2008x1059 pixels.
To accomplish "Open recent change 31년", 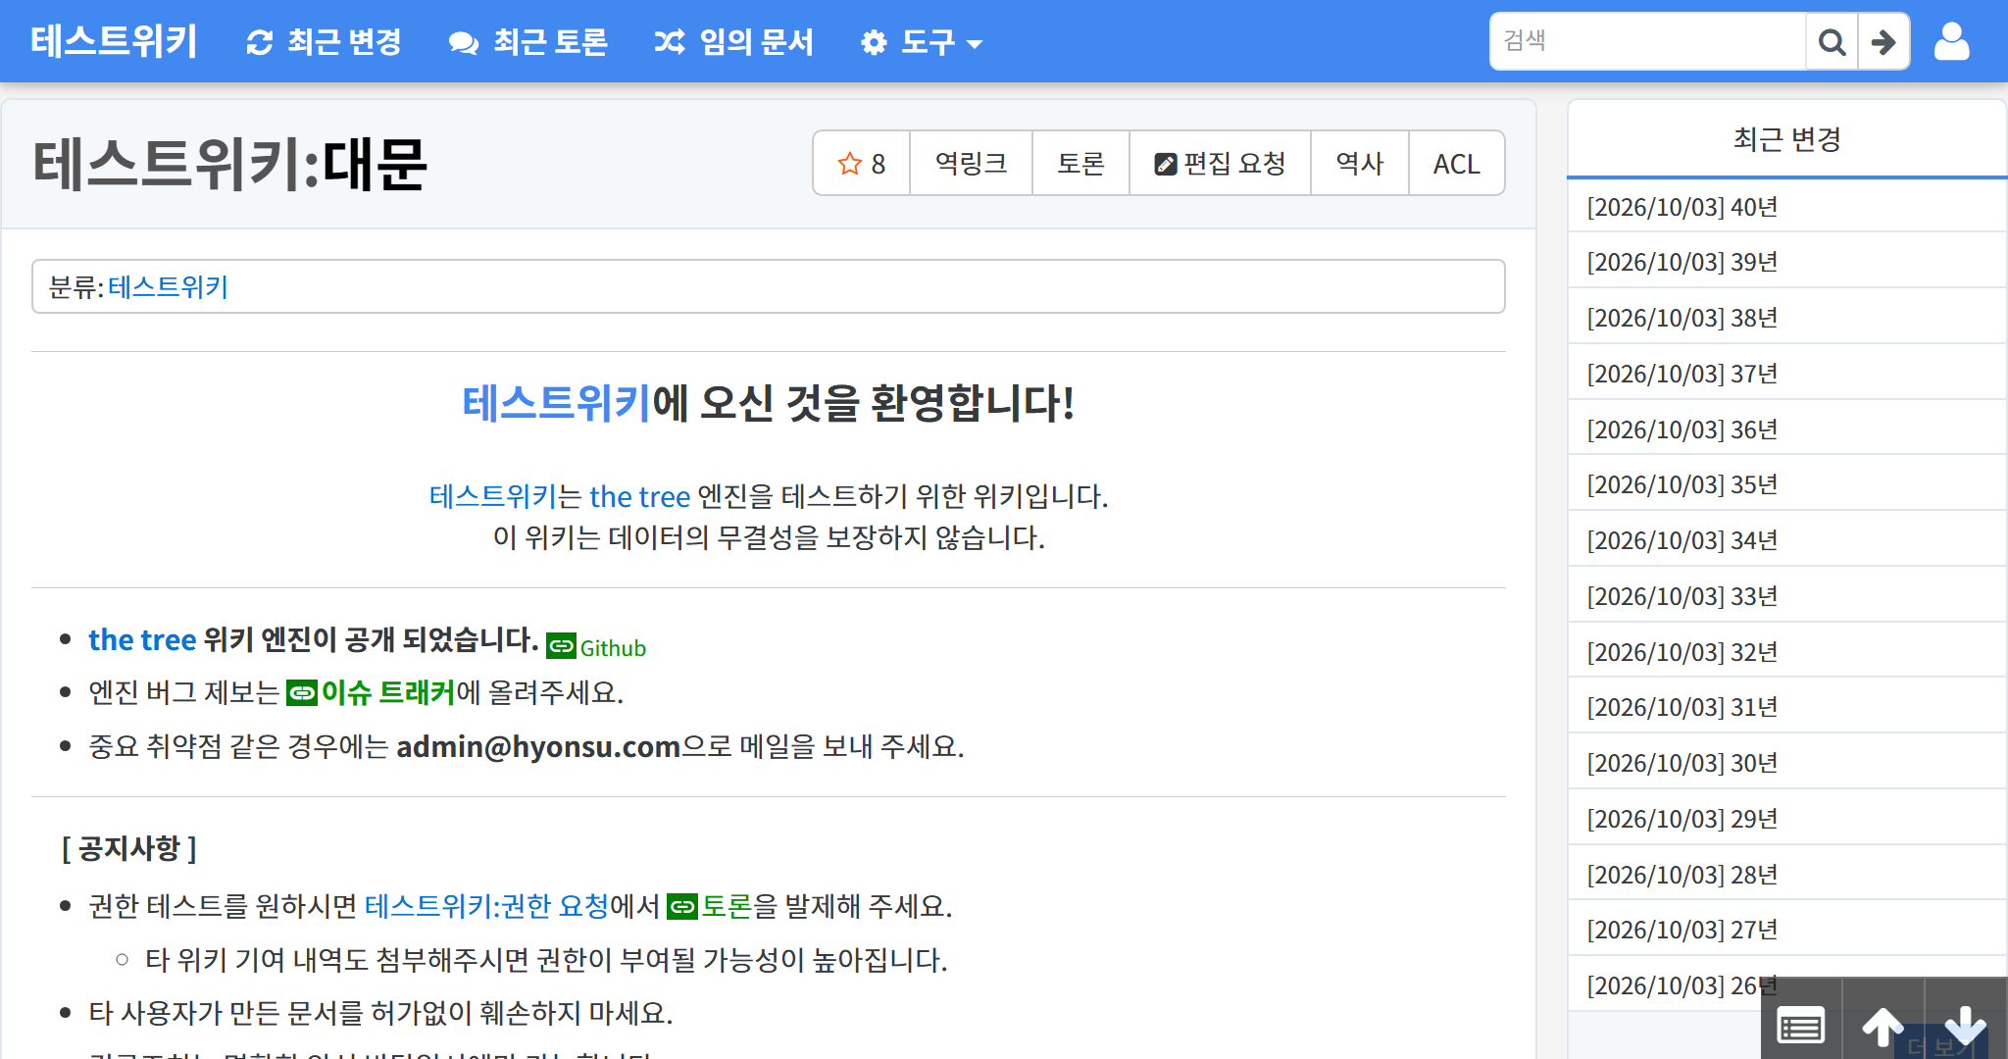I will [x=1786, y=707].
